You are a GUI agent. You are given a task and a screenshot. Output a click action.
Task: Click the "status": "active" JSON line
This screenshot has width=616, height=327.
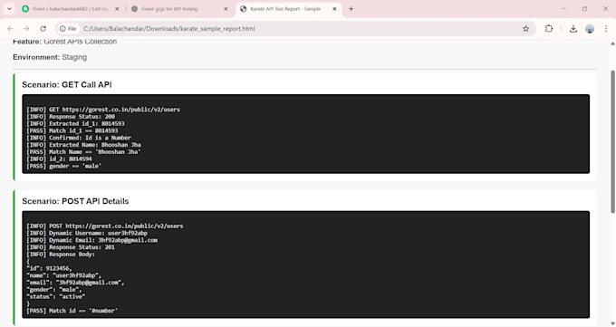pos(56,297)
